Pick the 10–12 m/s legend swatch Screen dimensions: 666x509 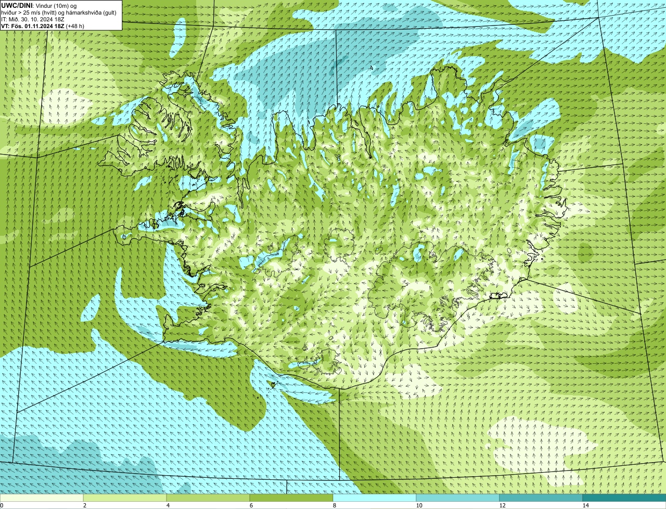point(458,498)
